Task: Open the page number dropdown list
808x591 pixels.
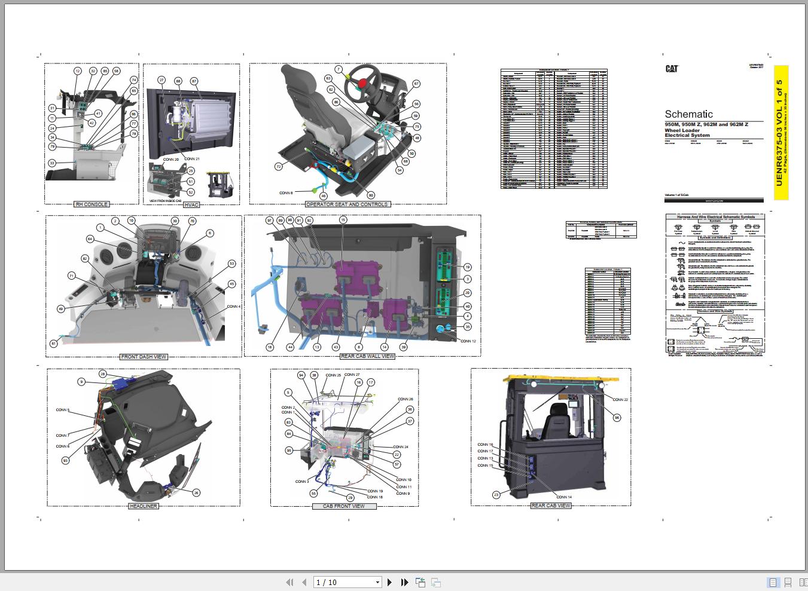Action: coord(377,581)
